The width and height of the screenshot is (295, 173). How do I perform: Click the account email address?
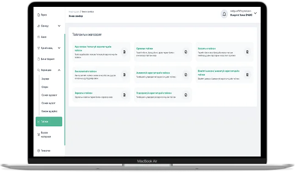(241, 11)
